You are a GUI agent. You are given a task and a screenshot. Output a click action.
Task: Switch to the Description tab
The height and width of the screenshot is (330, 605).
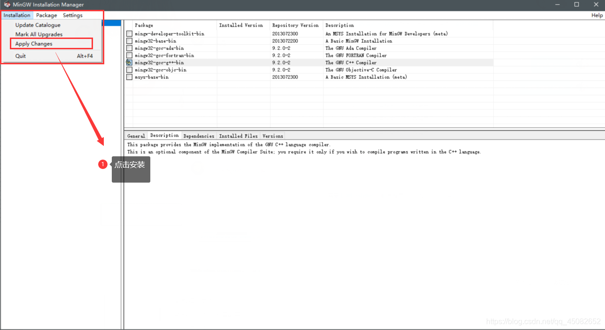(x=164, y=136)
